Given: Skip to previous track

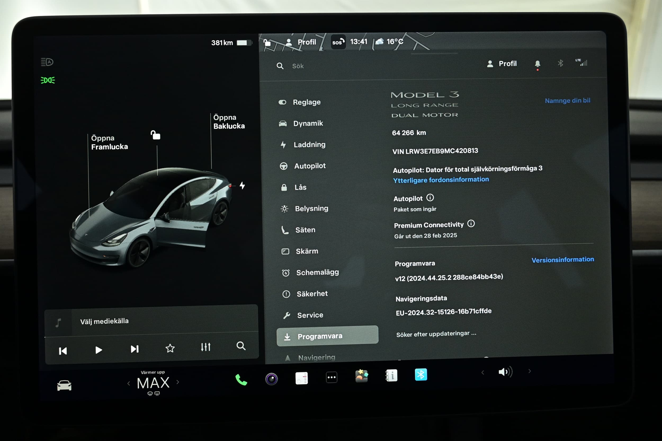Looking at the screenshot, I should pos(63,351).
